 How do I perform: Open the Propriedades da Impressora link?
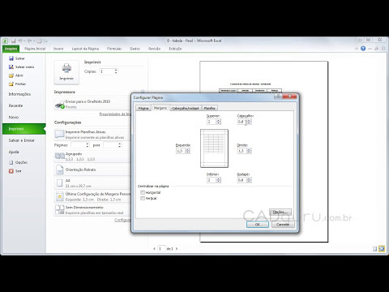115,114
